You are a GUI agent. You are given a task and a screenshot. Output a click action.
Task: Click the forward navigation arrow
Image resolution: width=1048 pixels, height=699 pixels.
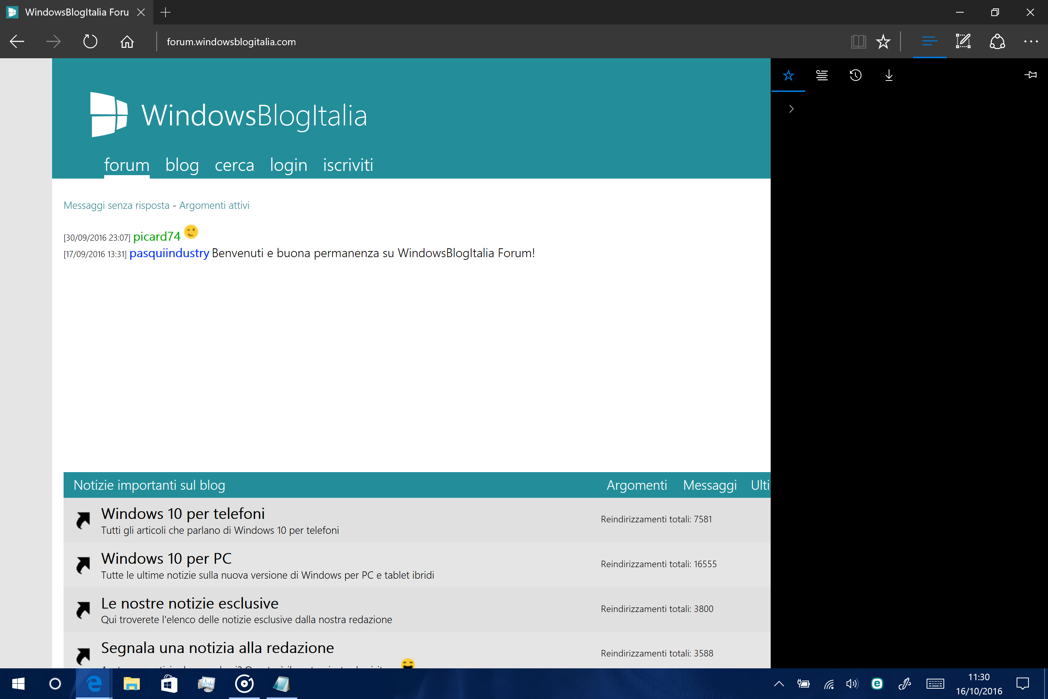(54, 41)
